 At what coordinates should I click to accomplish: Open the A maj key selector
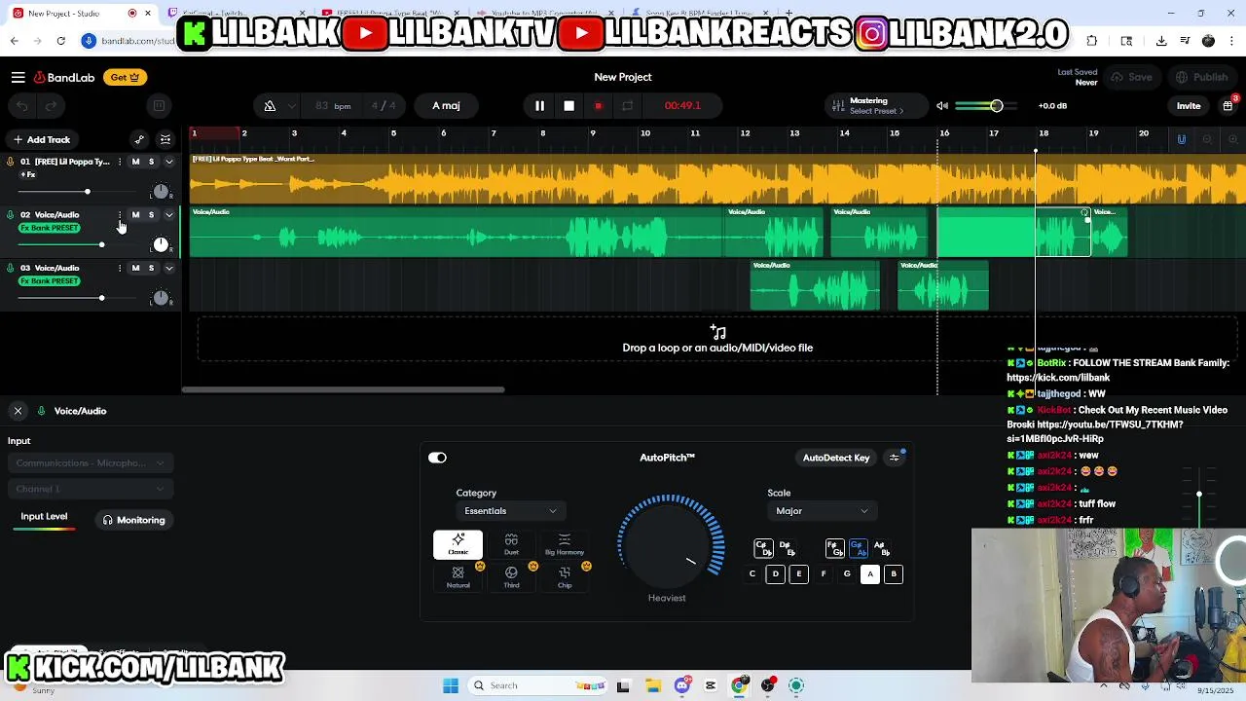[x=446, y=105]
